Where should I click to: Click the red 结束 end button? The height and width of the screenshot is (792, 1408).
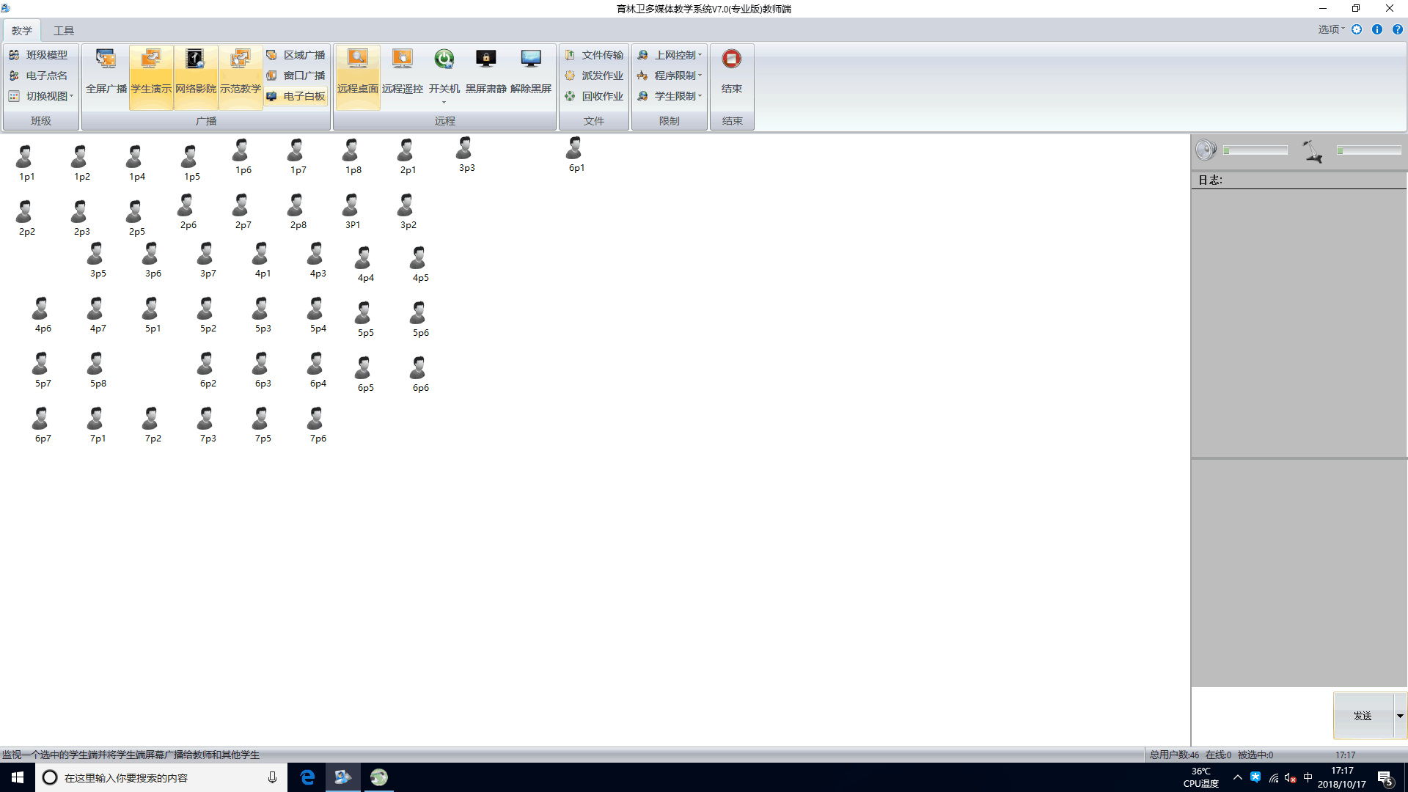[x=732, y=59]
